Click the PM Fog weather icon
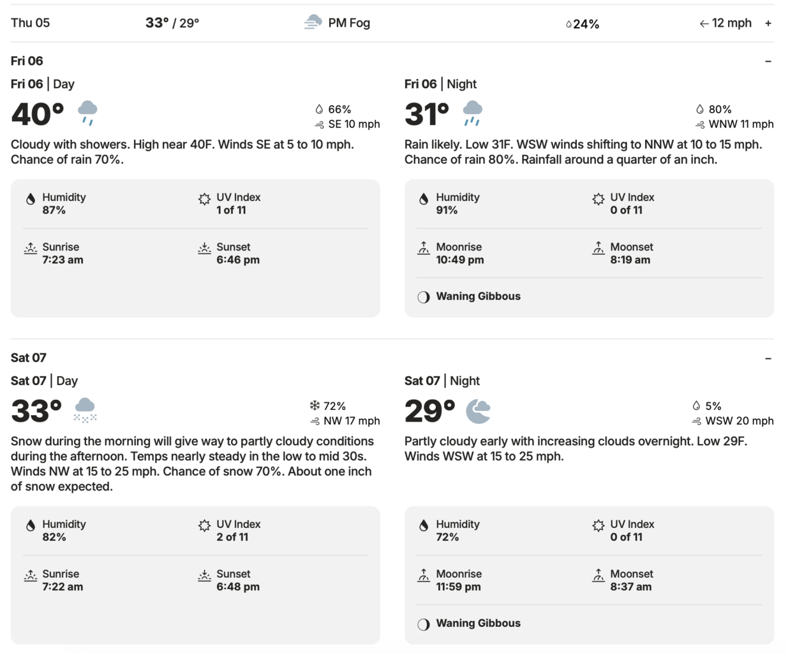The image size is (788, 653). tap(313, 23)
